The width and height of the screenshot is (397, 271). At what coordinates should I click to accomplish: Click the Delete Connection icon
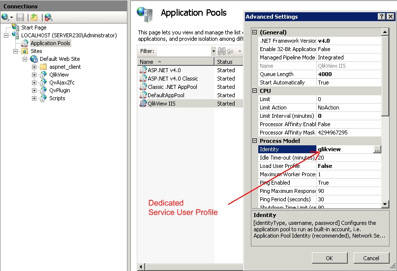click(48, 17)
